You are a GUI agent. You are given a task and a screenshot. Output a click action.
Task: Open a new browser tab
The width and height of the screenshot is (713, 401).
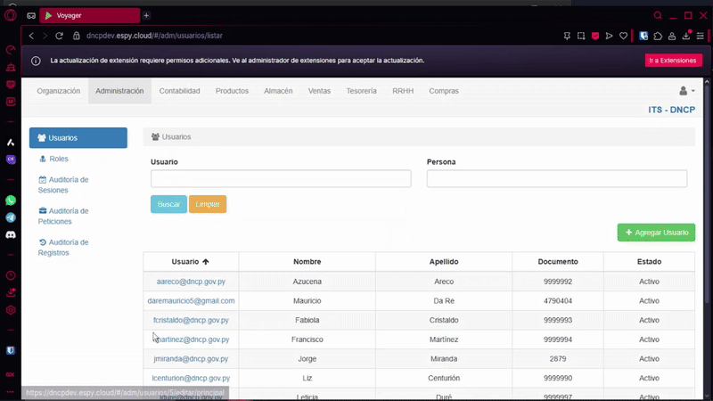[x=146, y=15]
